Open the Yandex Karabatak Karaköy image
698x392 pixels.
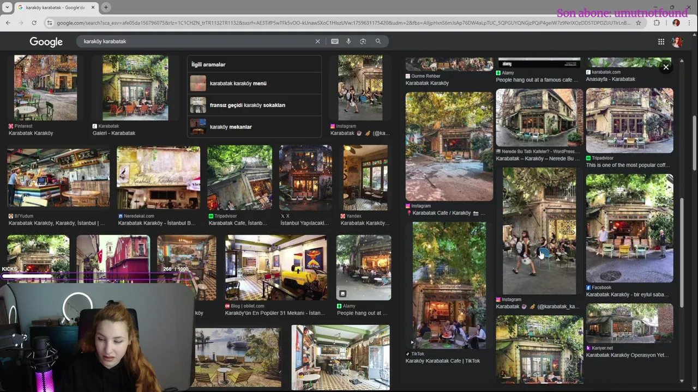(365, 178)
